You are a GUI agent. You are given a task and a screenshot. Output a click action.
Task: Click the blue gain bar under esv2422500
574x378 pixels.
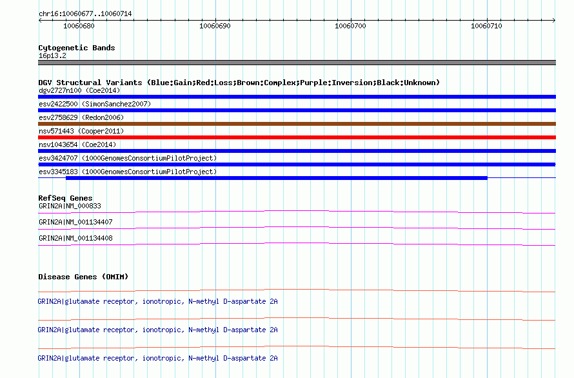coord(297,110)
